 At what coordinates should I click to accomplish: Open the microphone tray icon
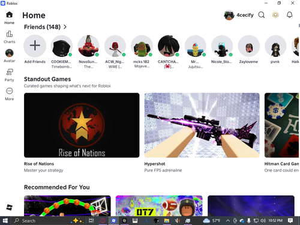(249, 221)
